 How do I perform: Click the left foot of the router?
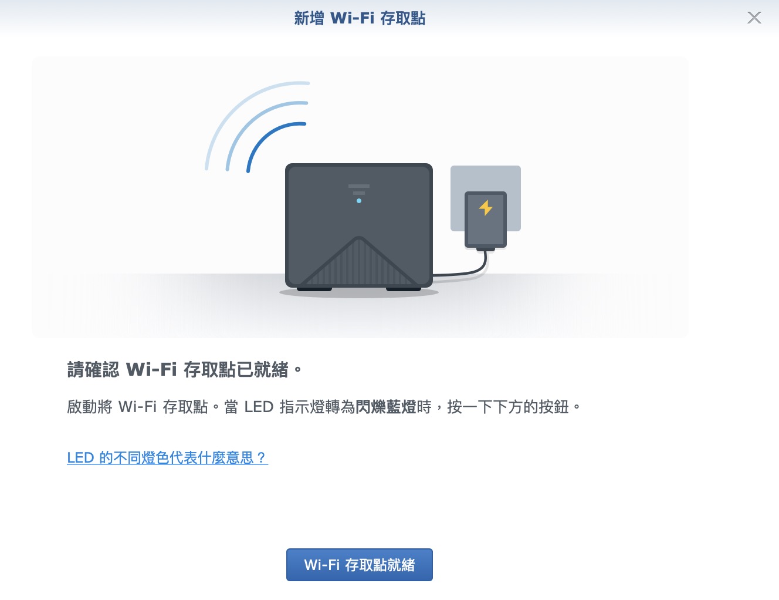314,289
